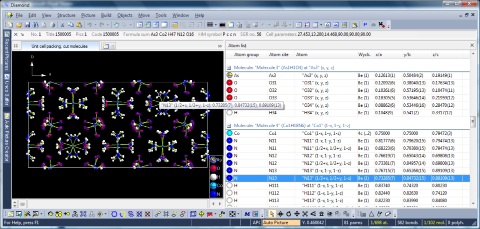The image size is (480, 229).
Task: Click the blue P icon in toolbar
Action: (x=365, y=24)
